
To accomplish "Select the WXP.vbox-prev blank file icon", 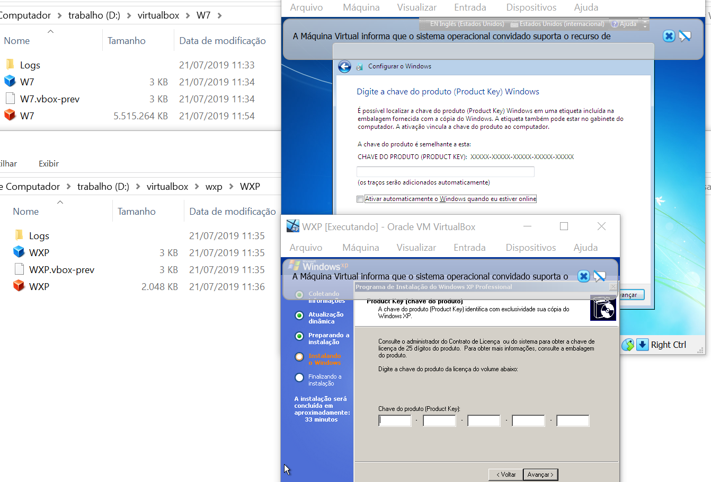I will [x=19, y=269].
